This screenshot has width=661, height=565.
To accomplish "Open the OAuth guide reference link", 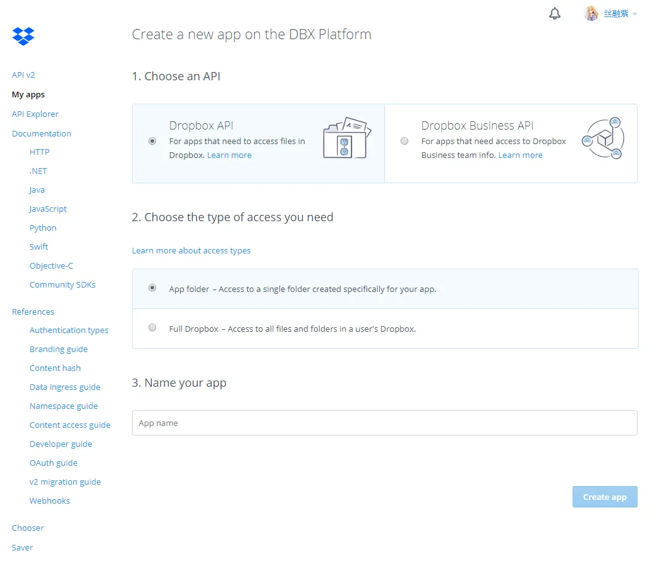I will [x=54, y=463].
